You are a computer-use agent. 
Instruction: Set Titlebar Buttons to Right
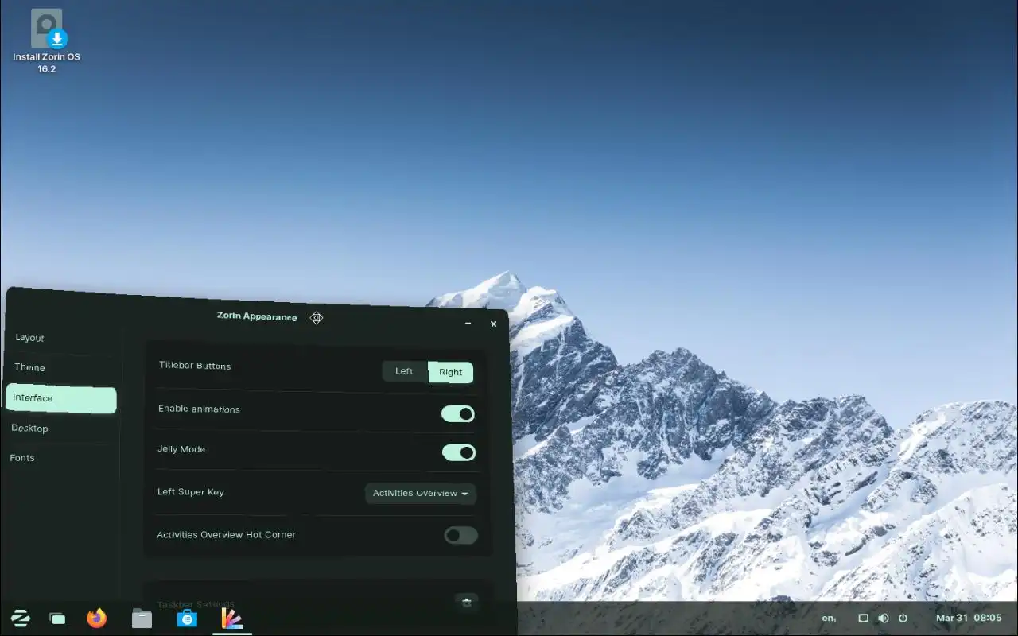tap(451, 372)
